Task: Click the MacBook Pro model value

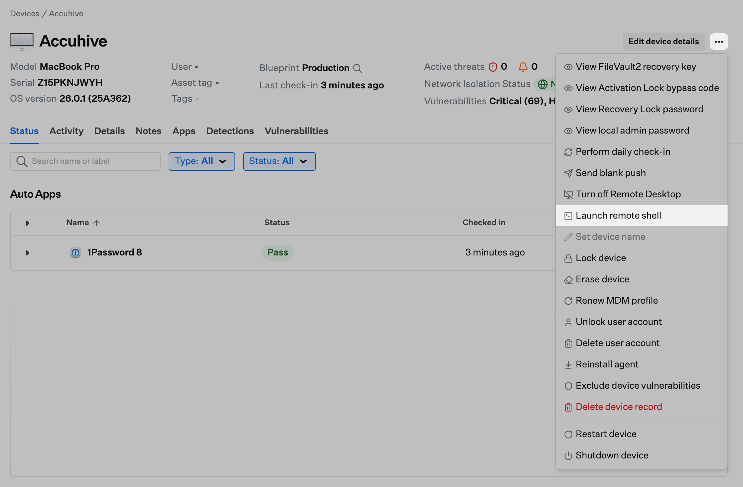Action: point(70,67)
